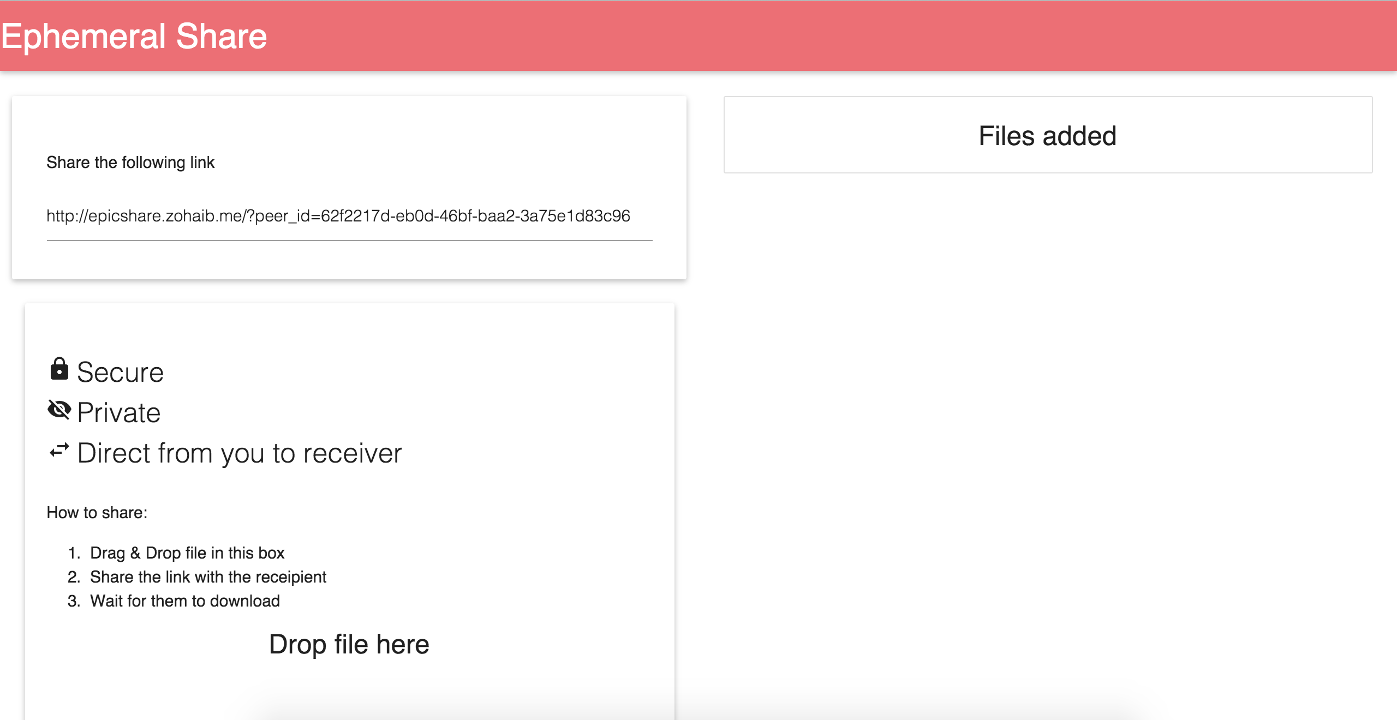Viewport: 1397px width, 720px height.
Task: Click the Private heading text
Action: click(119, 413)
